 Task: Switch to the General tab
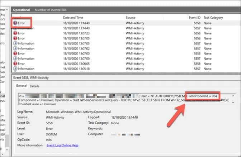[21, 86]
